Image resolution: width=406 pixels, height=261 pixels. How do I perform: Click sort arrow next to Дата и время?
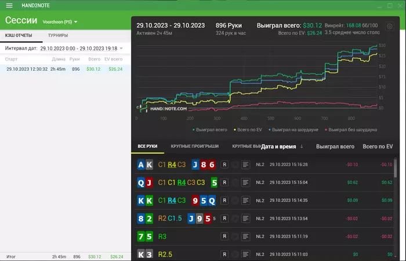coord(302,147)
